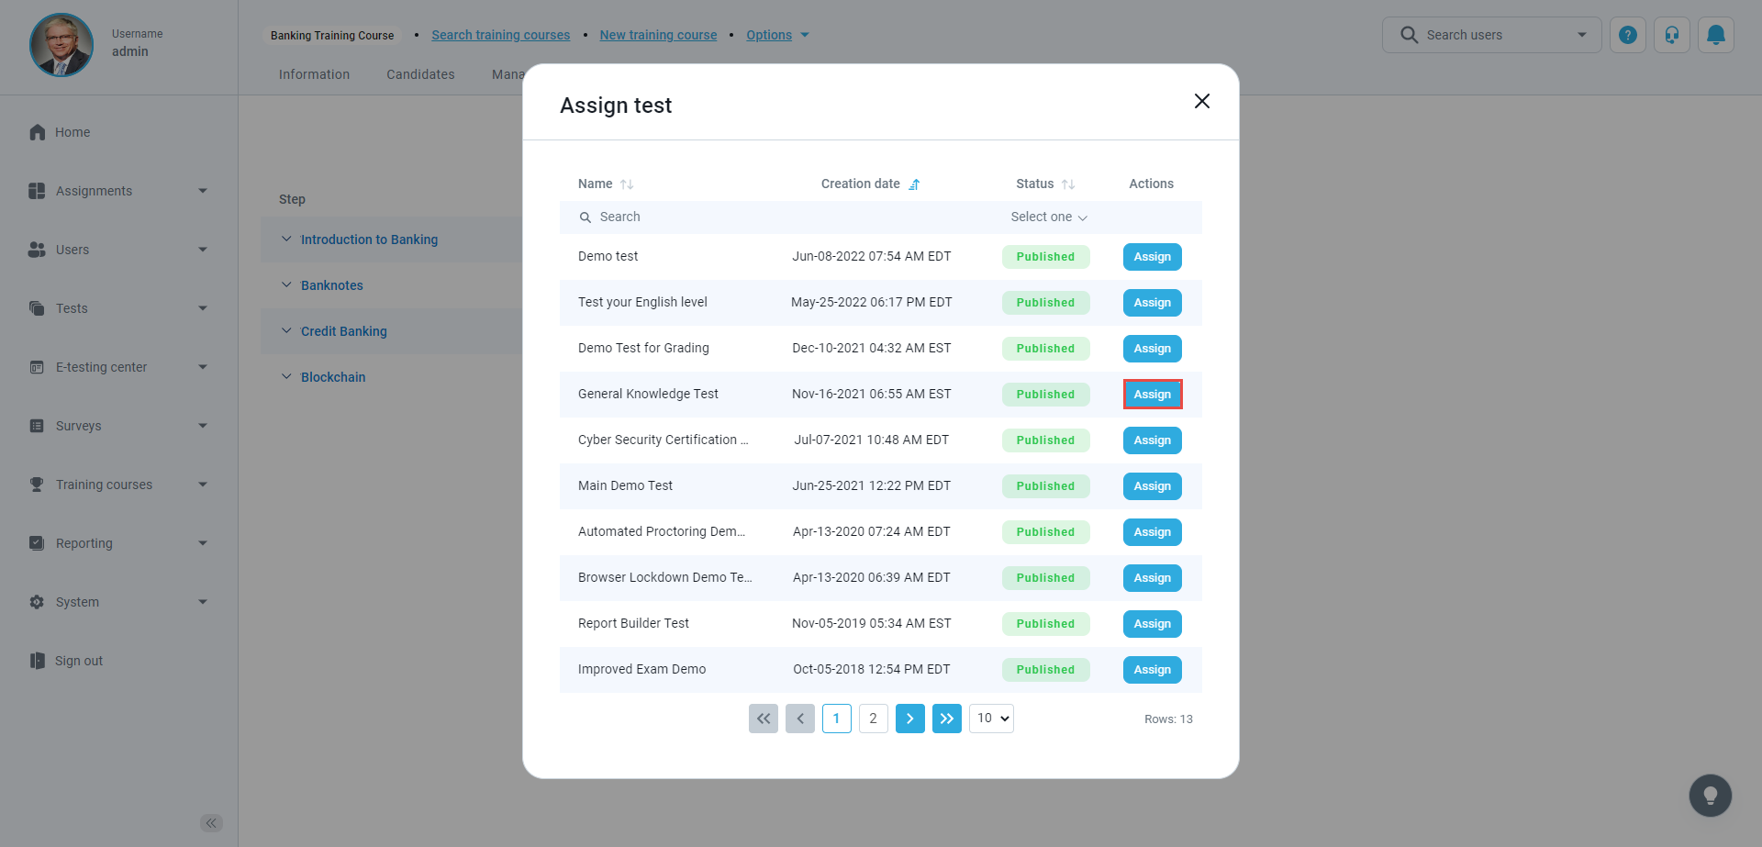Click the Home sidebar icon
The height and width of the screenshot is (847, 1762).
(x=37, y=132)
